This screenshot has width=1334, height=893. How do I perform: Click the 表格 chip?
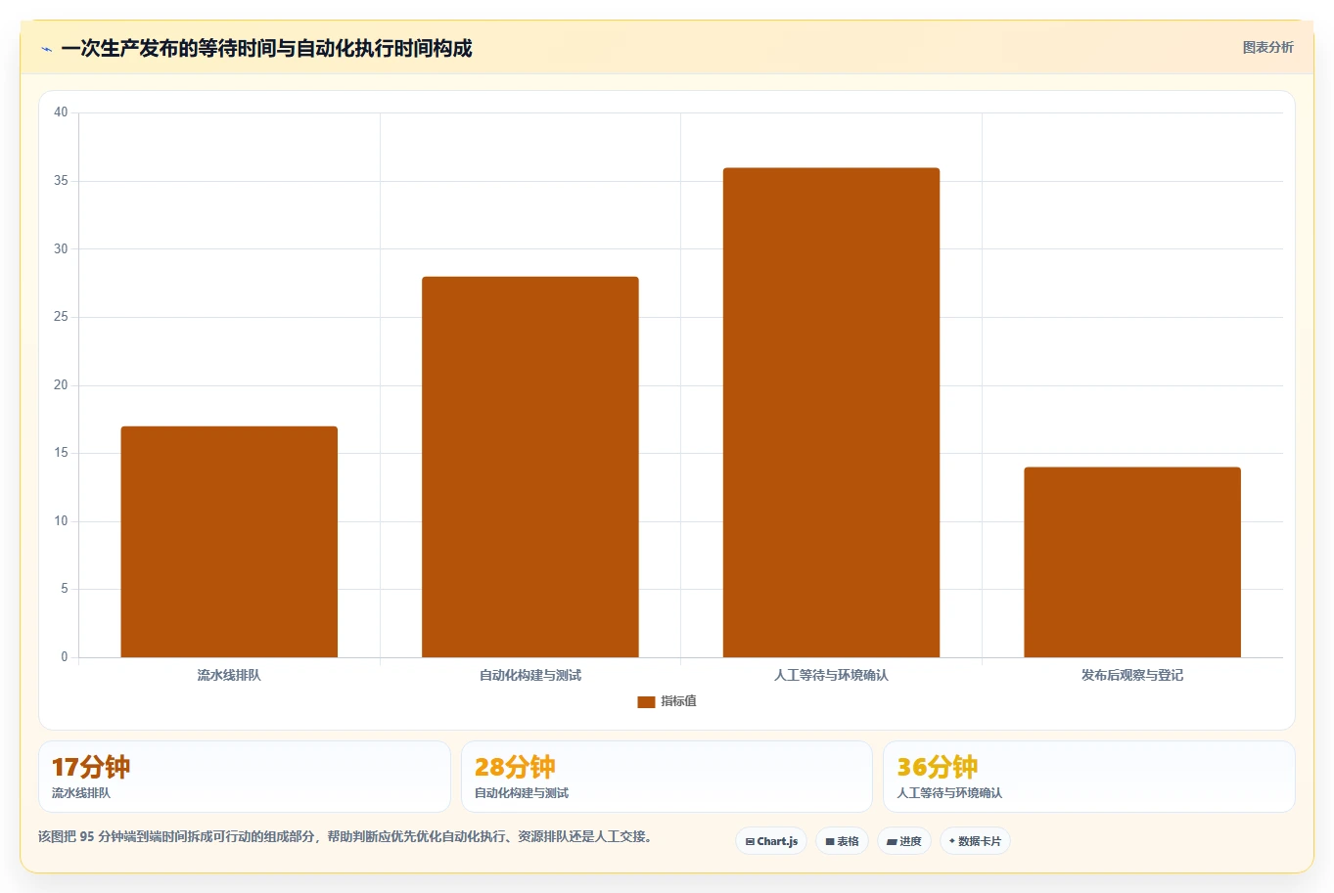point(842,841)
